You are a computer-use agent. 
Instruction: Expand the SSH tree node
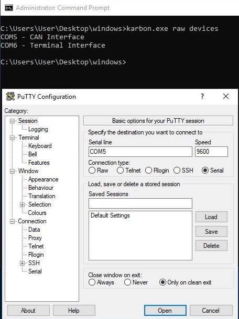pyautogui.click(x=22, y=263)
